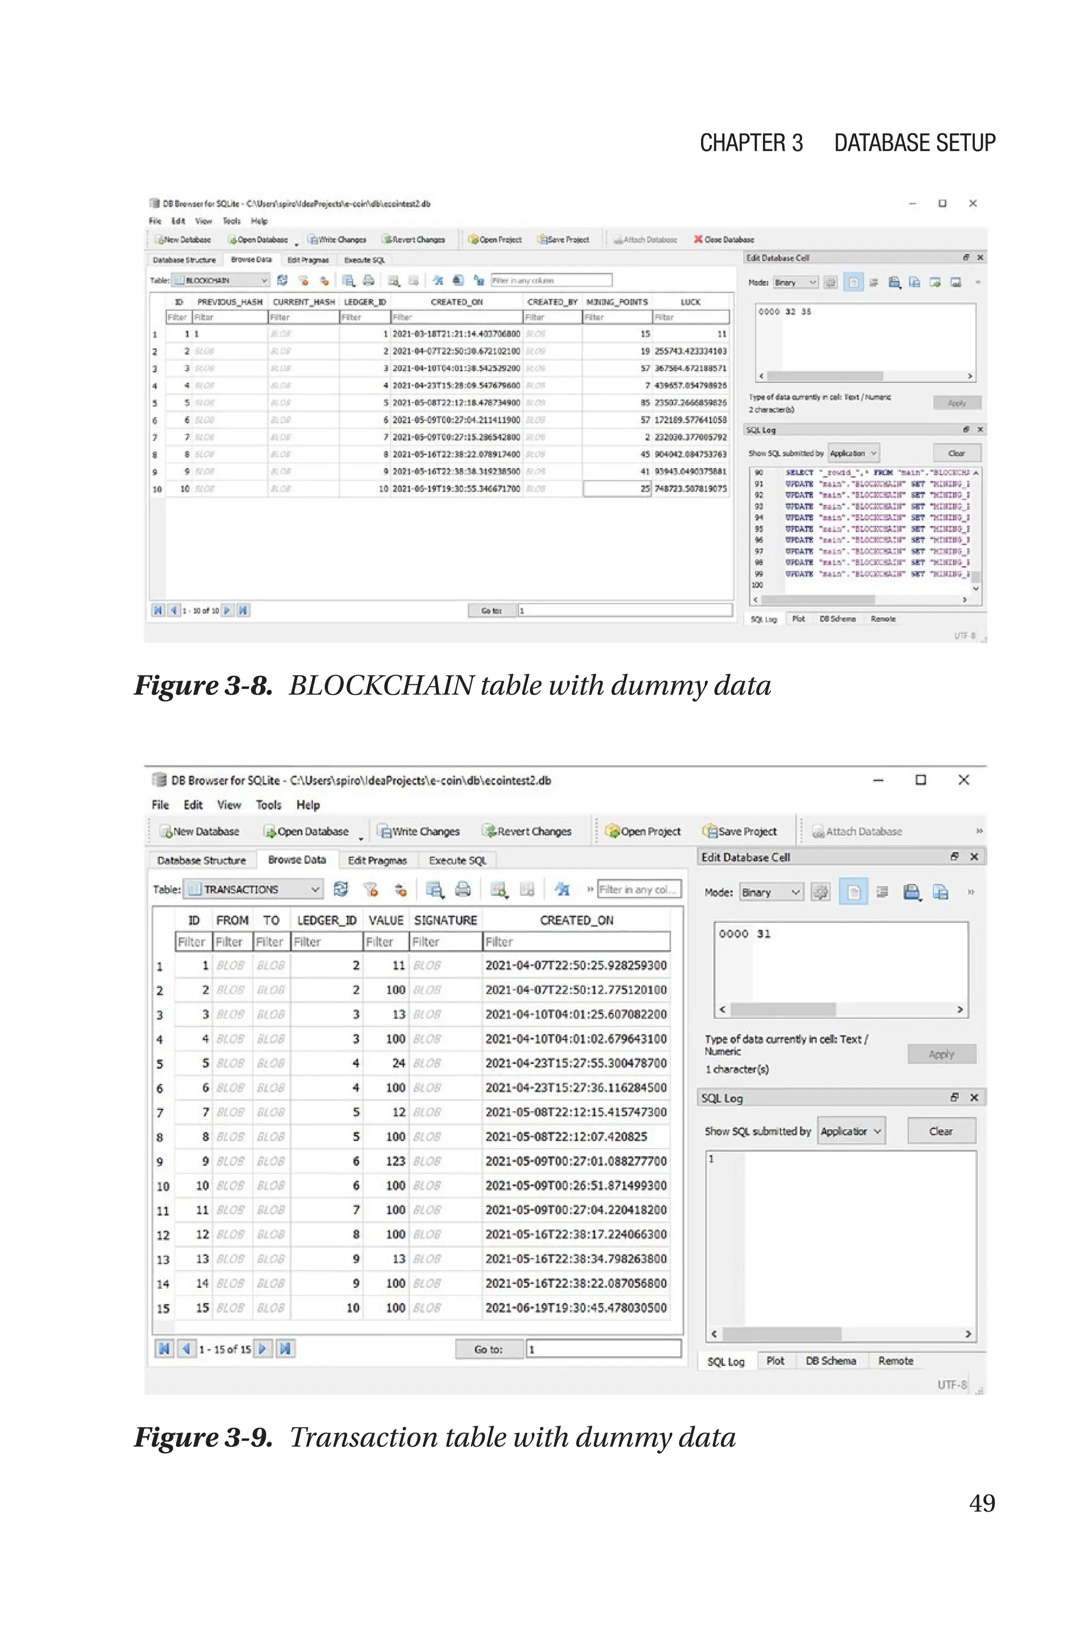Click cell settings gear icon in TRANSACTIONS window
This screenshot has height=1645, width=1085.
pos(820,892)
